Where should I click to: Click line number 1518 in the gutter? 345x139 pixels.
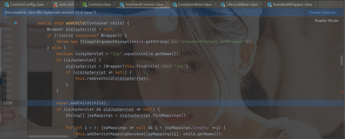(x=8, y=103)
